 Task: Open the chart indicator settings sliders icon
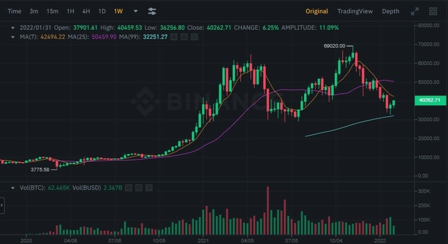pos(152,11)
